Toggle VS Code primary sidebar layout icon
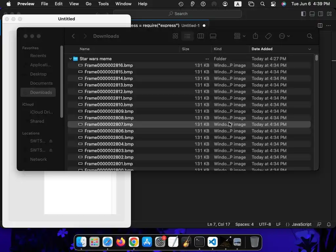Viewport: 336px width, 252px height. tap(304, 14)
